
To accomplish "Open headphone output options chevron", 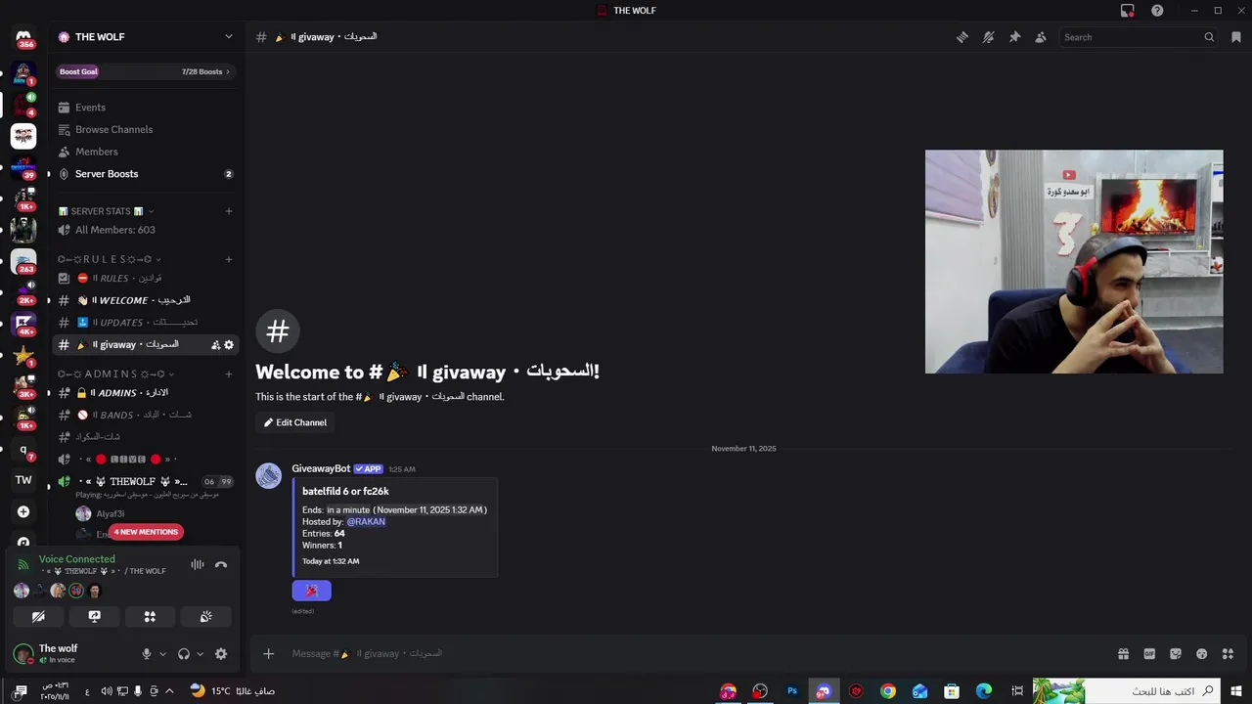I will click(201, 654).
